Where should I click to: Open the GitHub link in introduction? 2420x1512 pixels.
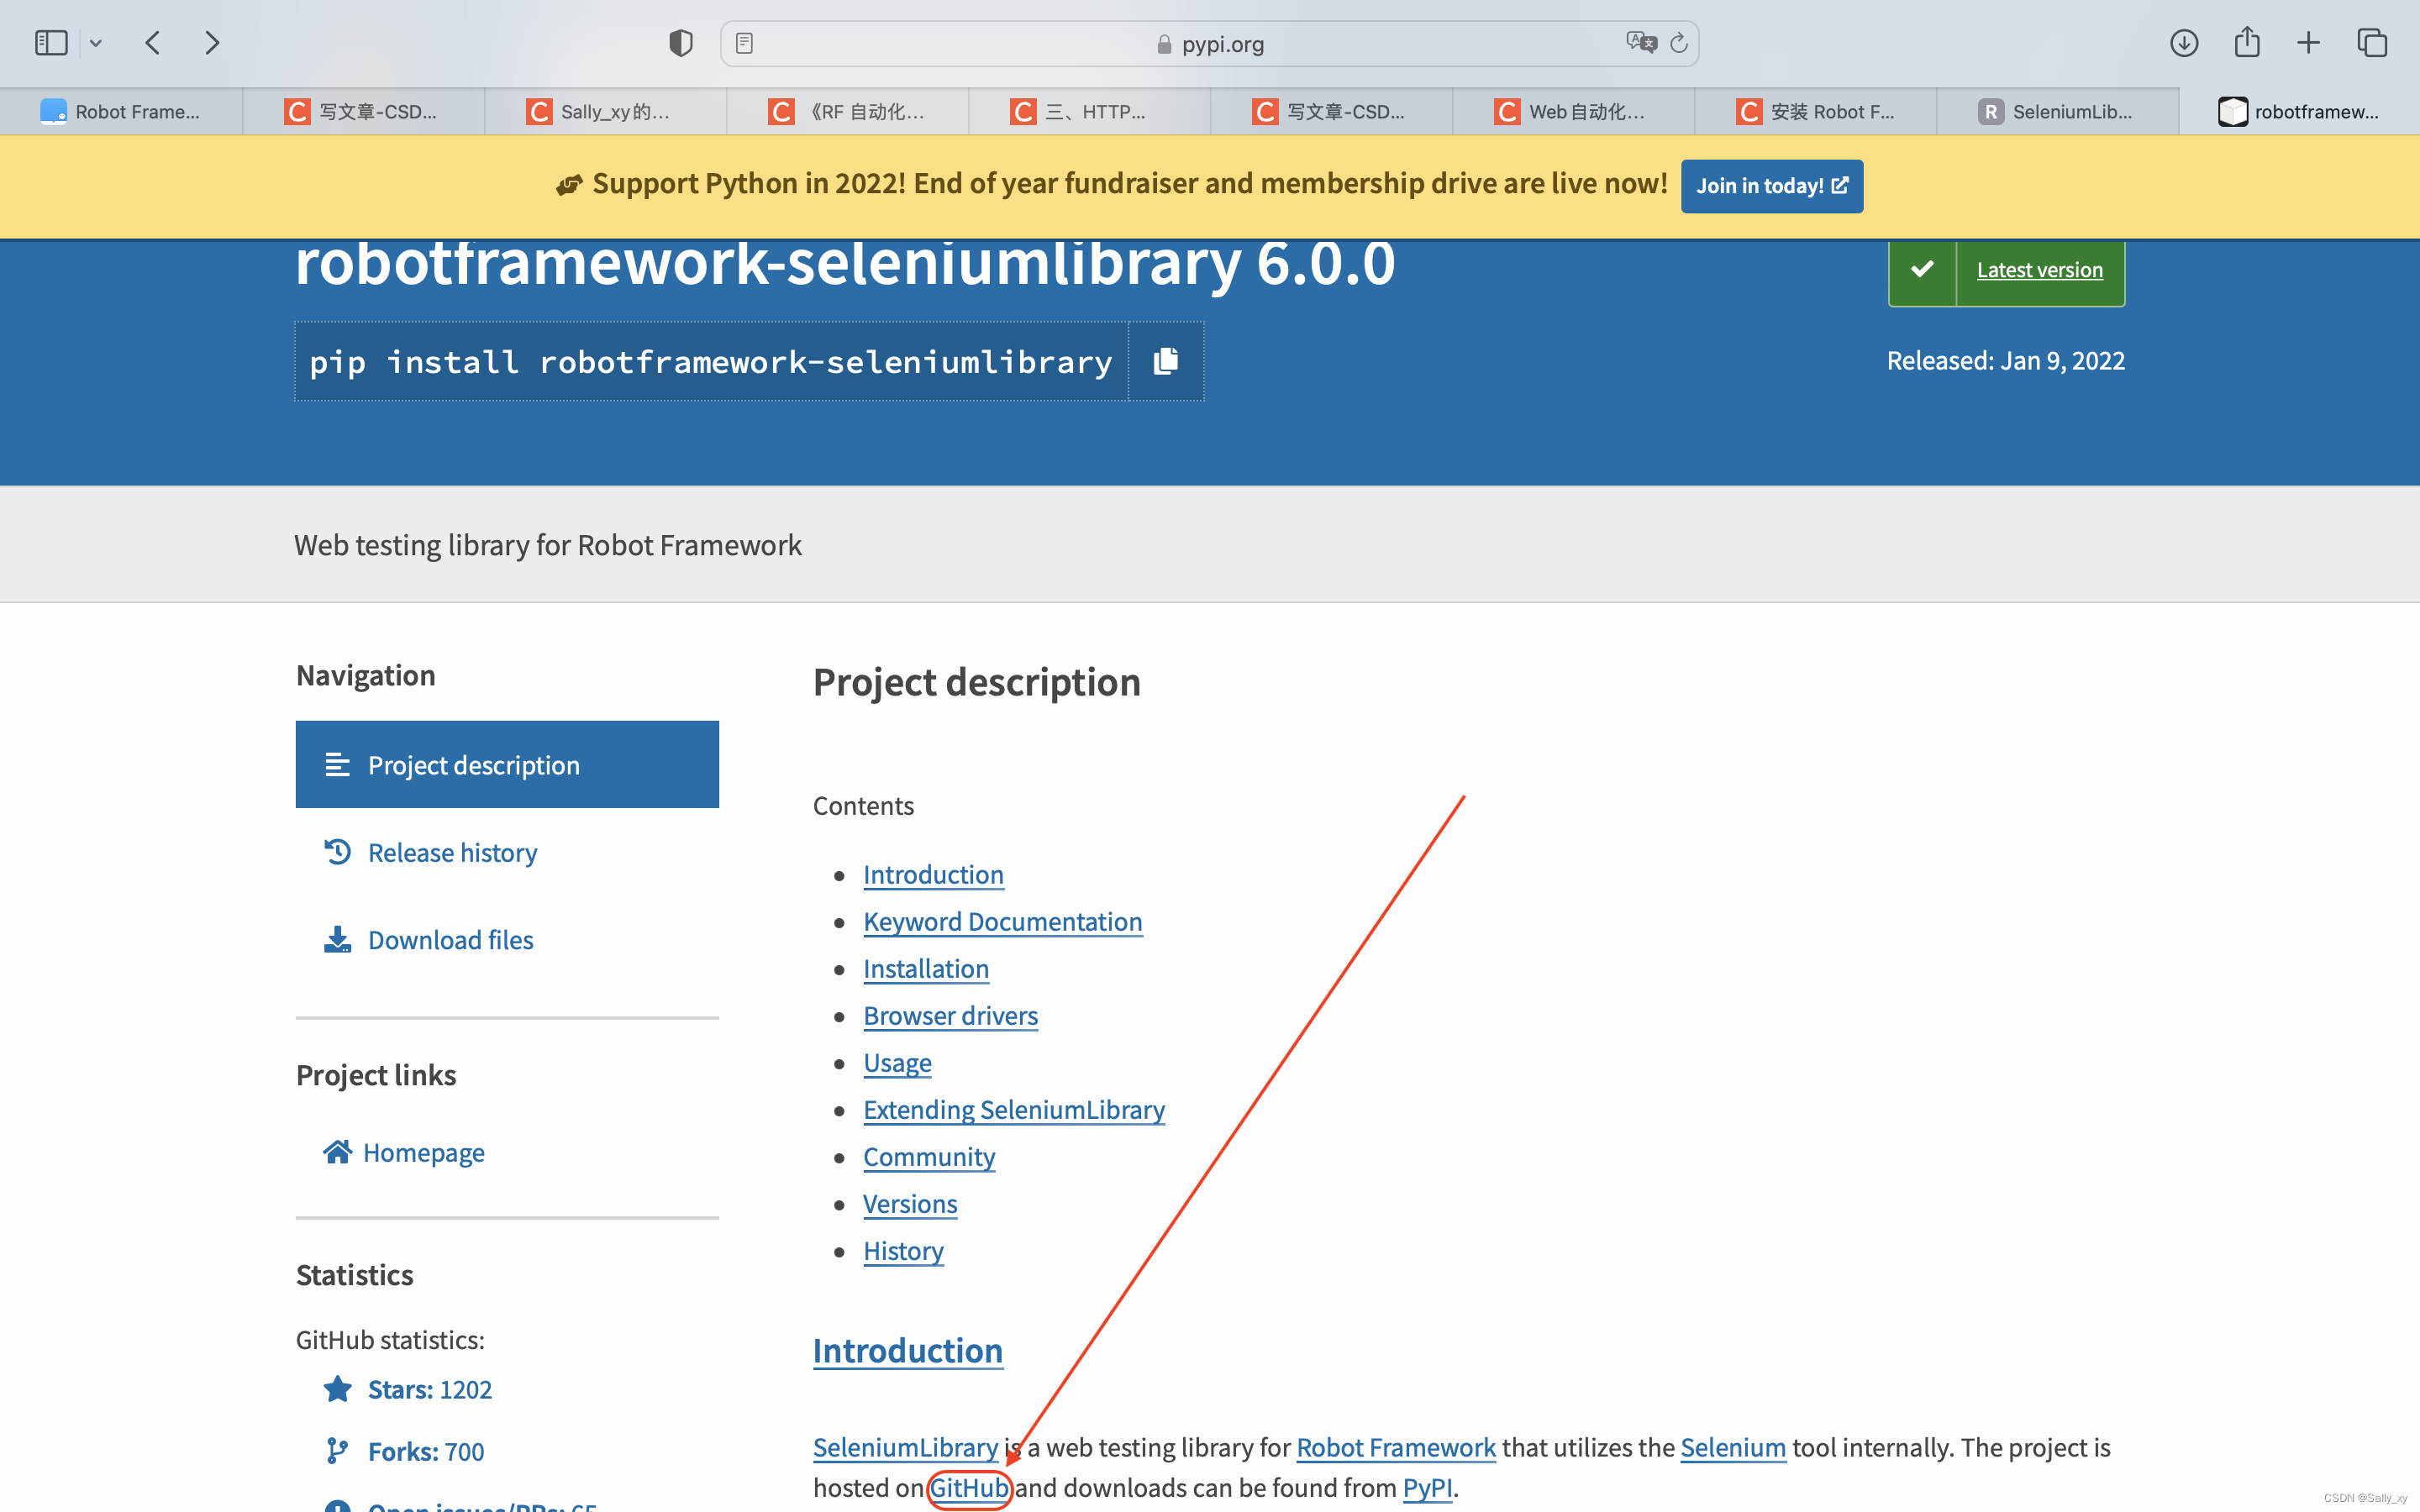[x=969, y=1488]
